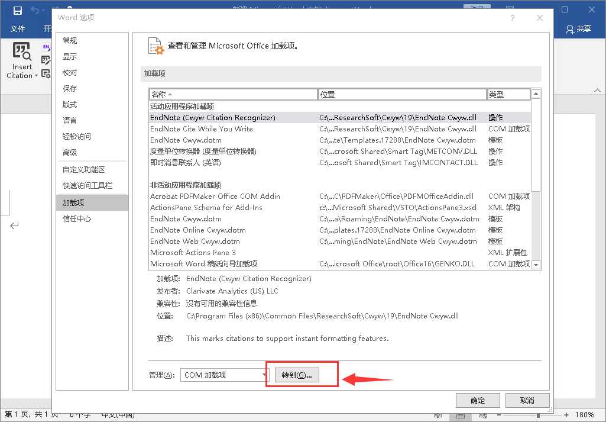
Task: Click the large Insert Citation icon
Action: click(x=22, y=51)
